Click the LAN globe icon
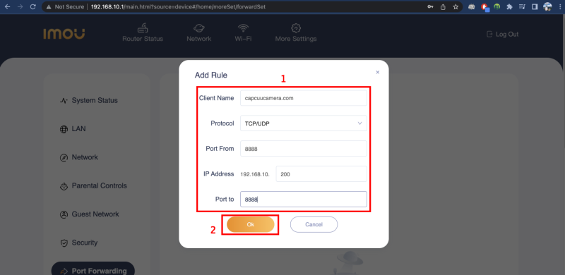Image resolution: width=565 pixels, height=275 pixels. [64, 129]
